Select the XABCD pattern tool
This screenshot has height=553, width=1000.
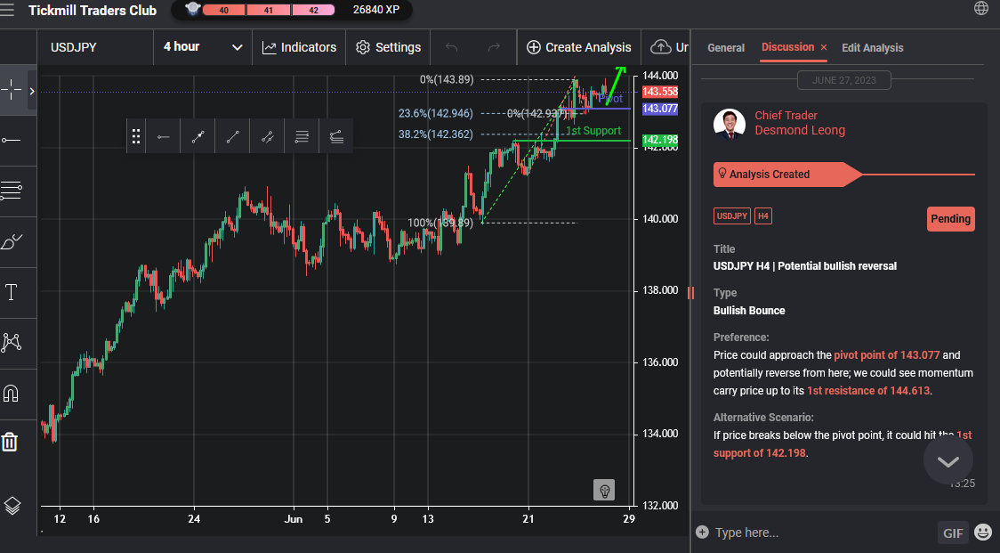12,343
